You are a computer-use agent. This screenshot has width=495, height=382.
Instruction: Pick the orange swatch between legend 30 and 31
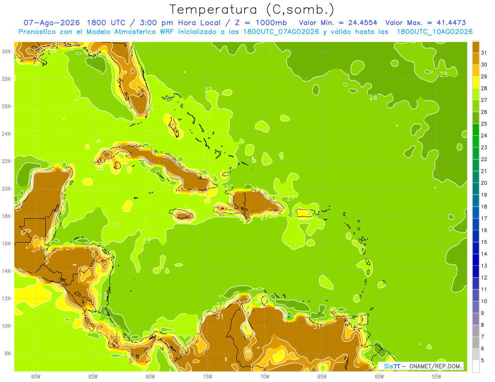pyautogui.click(x=476, y=59)
